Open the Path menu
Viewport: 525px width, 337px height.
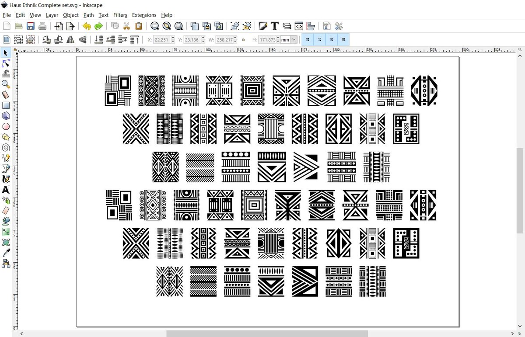point(88,15)
